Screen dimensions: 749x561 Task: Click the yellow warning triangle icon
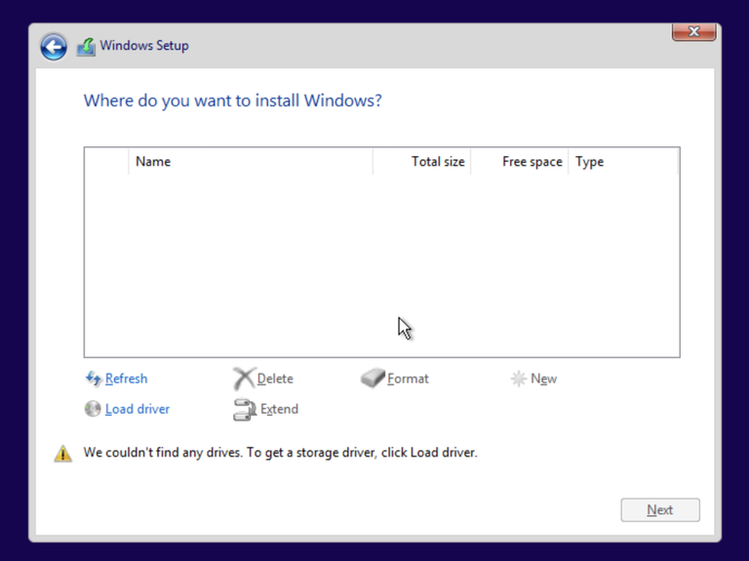coord(63,454)
